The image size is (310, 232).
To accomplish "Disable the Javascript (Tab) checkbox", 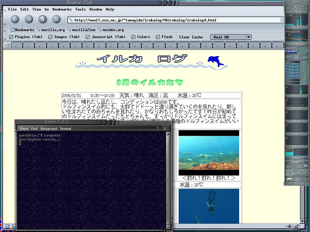I will tap(88, 37).
